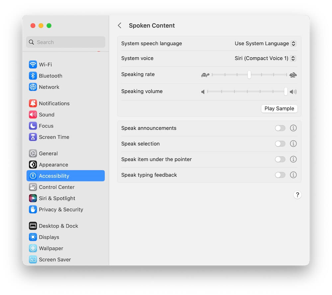Click the Speaking rate slider handle
Viewport: 332px width, 295px height.
pos(249,74)
